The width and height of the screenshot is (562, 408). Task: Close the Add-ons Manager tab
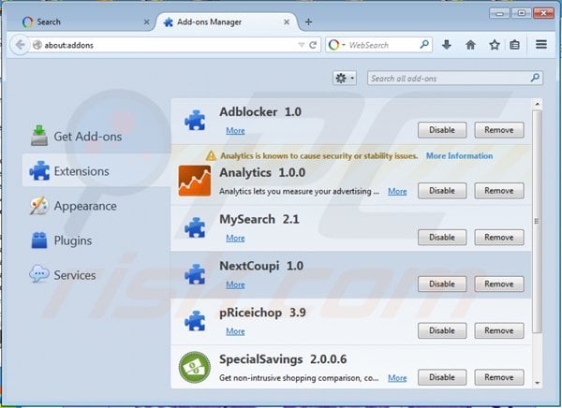tap(287, 22)
